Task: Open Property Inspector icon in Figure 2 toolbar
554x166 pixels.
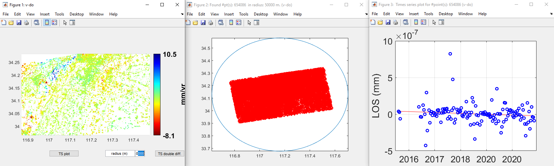Action: [257, 22]
